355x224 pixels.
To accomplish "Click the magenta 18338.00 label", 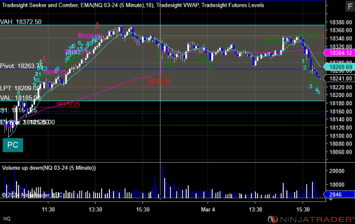I will (90, 36).
